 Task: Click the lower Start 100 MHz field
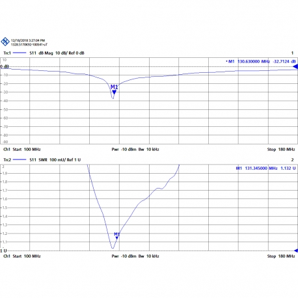pos(27,256)
